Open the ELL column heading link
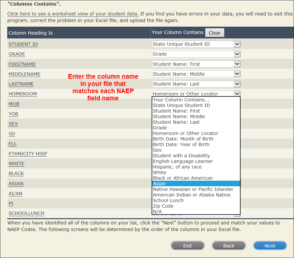Image resolution: width=294 pixels, height=258 pixels. click(13, 144)
